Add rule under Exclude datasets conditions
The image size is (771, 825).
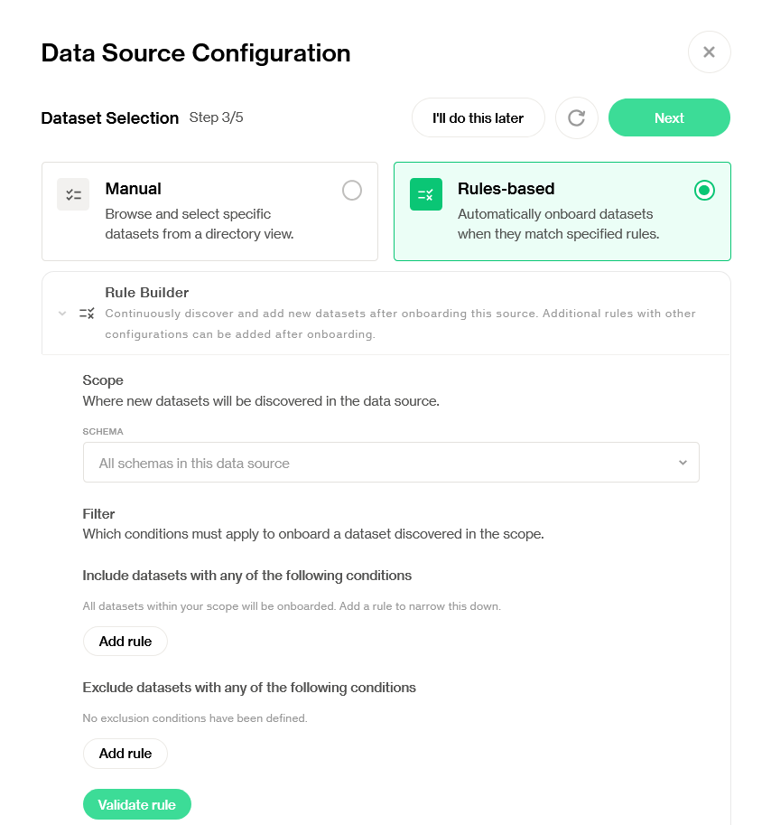pos(125,754)
